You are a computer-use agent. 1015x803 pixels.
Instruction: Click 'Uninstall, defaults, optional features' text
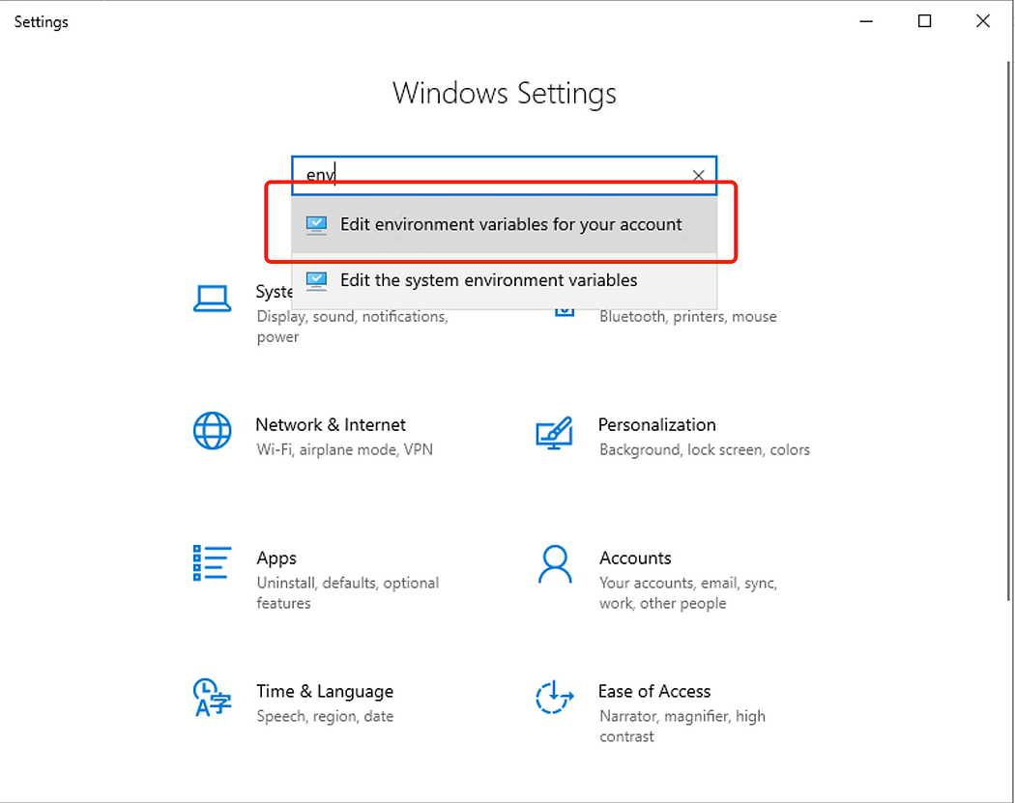coord(348,592)
